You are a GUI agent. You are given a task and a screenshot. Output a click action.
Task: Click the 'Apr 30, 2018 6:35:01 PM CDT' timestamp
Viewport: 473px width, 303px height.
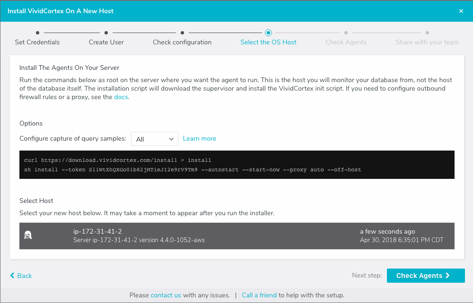coord(402,240)
